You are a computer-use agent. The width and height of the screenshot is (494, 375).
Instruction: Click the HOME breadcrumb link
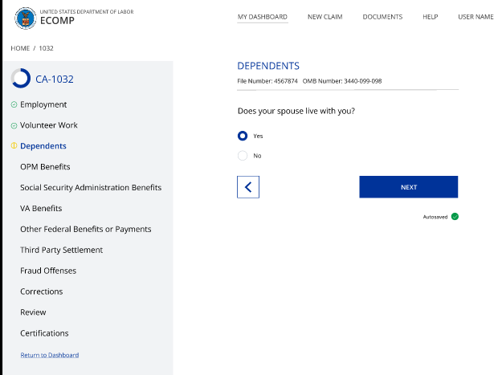click(x=20, y=49)
